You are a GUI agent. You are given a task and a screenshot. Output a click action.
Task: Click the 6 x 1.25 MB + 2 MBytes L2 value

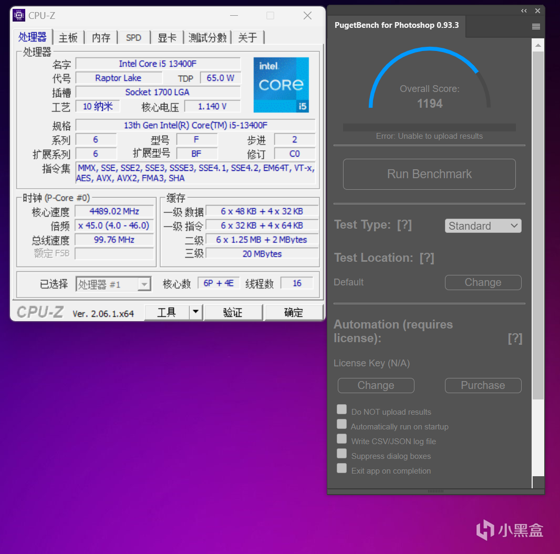coord(262,240)
